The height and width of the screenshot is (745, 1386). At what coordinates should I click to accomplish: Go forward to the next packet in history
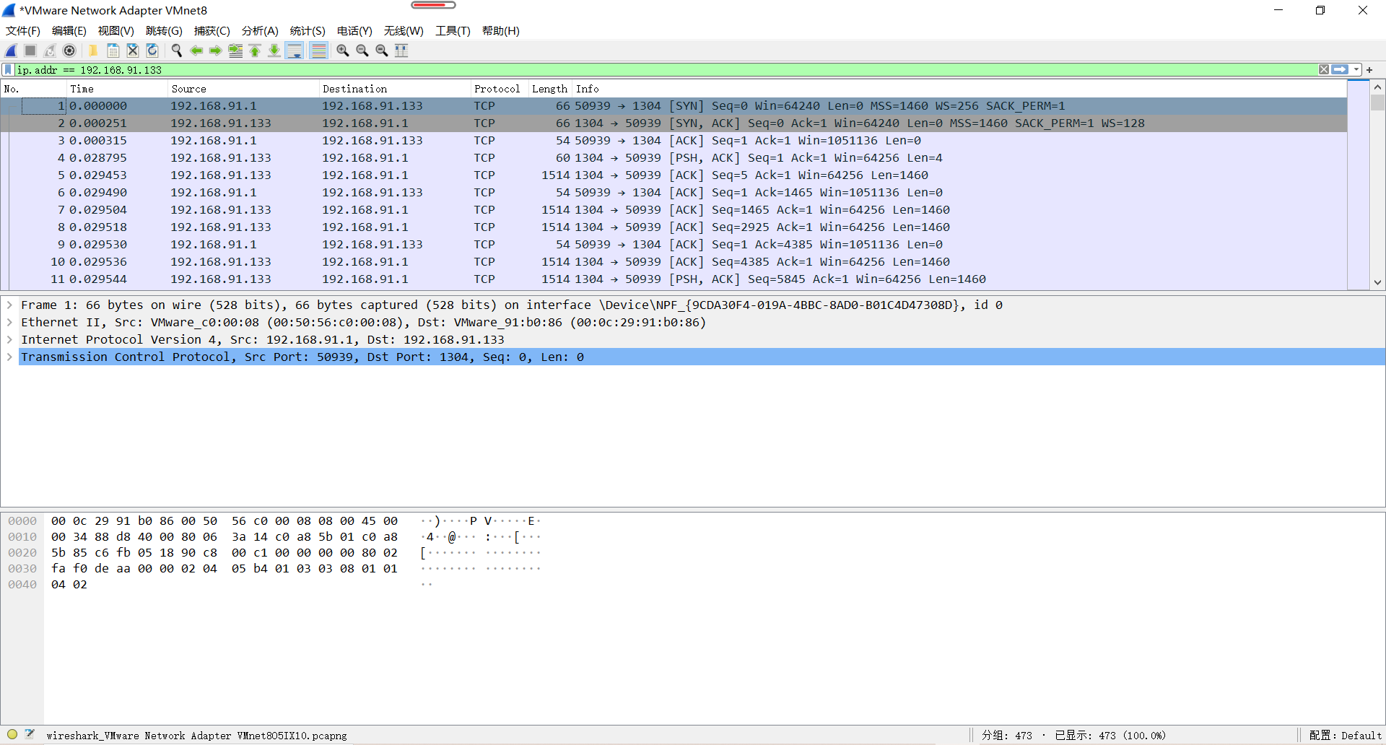(x=216, y=51)
